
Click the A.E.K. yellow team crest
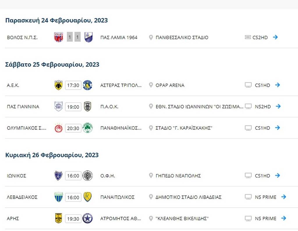pos(58,85)
